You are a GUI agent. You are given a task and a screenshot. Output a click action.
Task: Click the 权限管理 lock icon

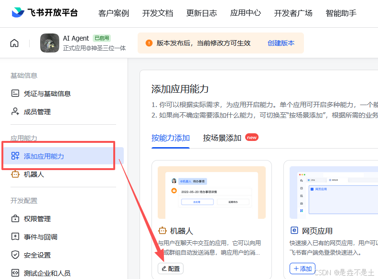pyautogui.click(x=15, y=218)
